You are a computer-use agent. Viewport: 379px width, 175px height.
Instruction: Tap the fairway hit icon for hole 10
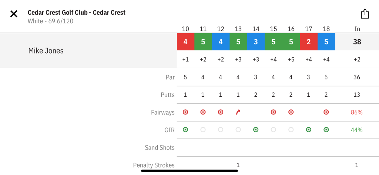[185, 112]
